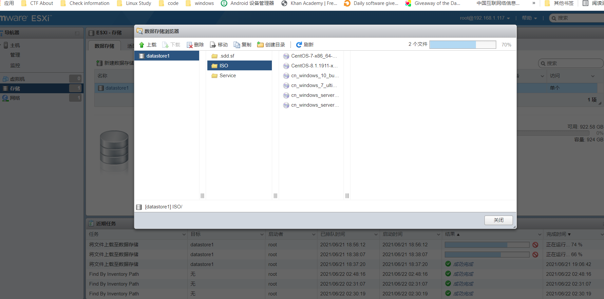The width and height of the screenshot is (604, 299).
Task: Click the move (移动) file icon
Action: point(213,45)
